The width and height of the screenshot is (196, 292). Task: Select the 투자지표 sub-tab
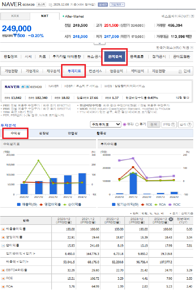click(x=74, y=71)
